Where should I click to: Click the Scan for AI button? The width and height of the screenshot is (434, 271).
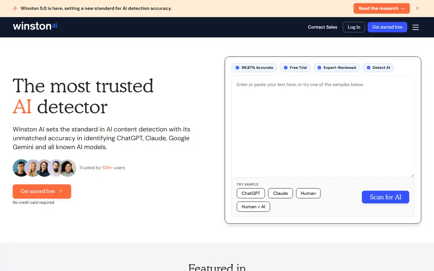(x=385, y=197)
